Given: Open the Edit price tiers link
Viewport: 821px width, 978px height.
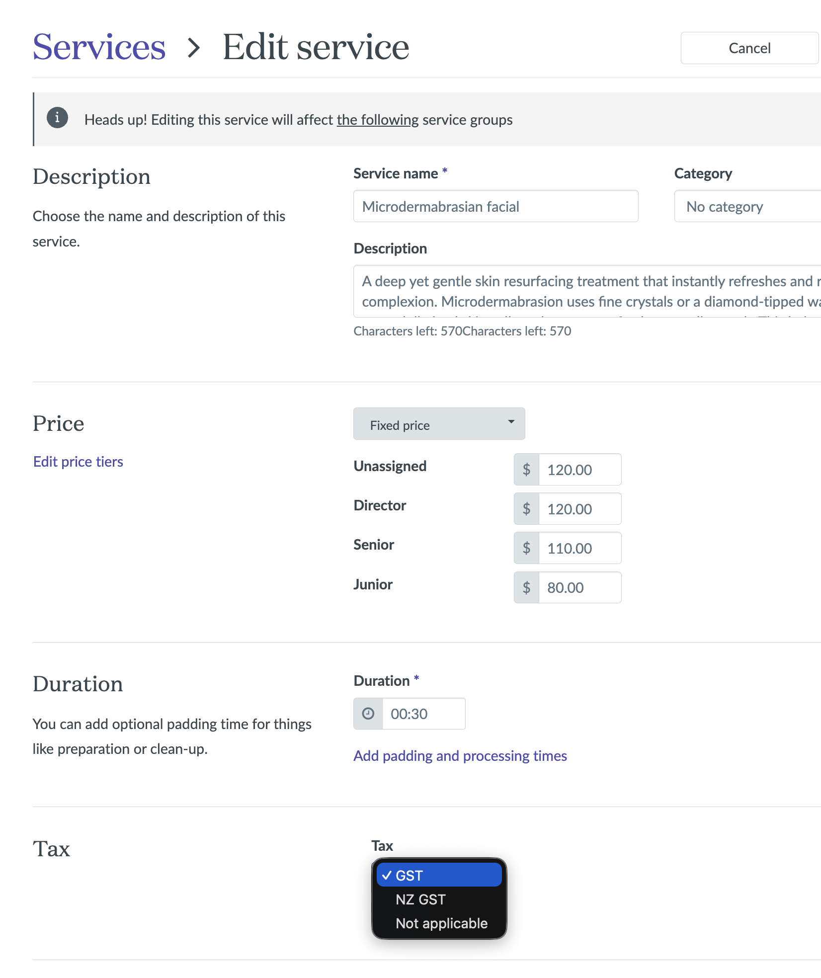Looking at the screenshot, I should [78, 462].
